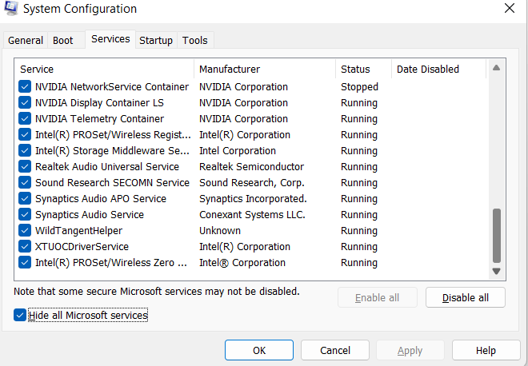The width and height of the screenshot is (528, 366).
Task: Click Running status for WildTangentHelper
Action: (359, 230)
